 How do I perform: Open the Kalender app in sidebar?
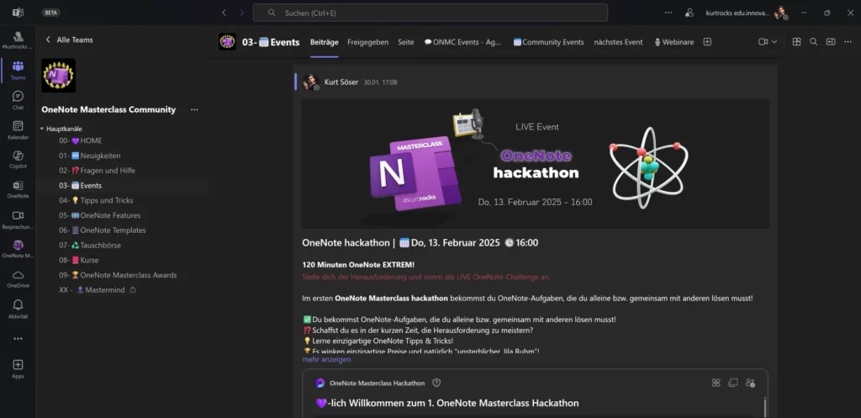[x=18, y=129]
